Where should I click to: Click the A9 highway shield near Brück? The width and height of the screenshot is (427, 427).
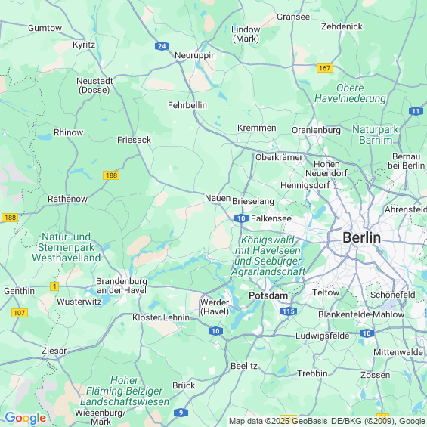point(181,413)
